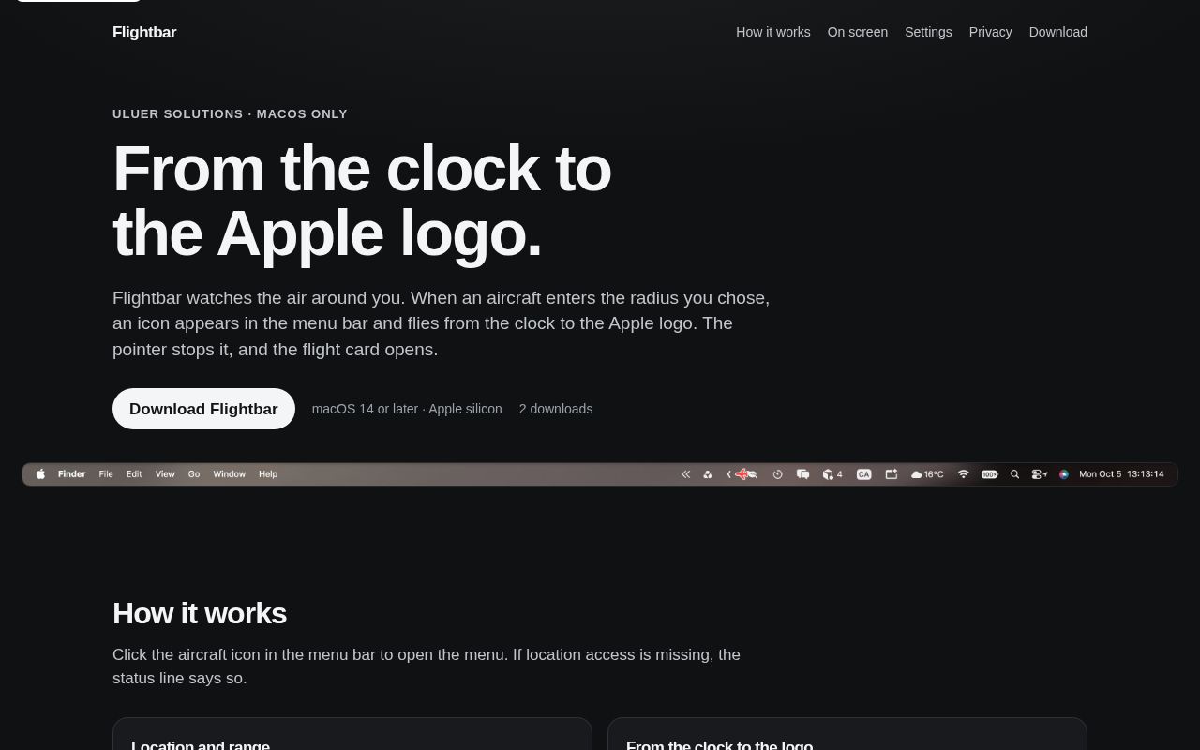
Task: Click the double-chevron icon in the menu bar preview
Action: click(x=685, y=474)
